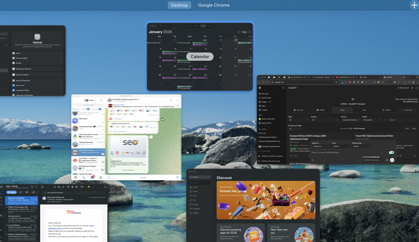Click Today button in Calendar window
This screenshot has width=419, height=242.
tap(244, 32)
